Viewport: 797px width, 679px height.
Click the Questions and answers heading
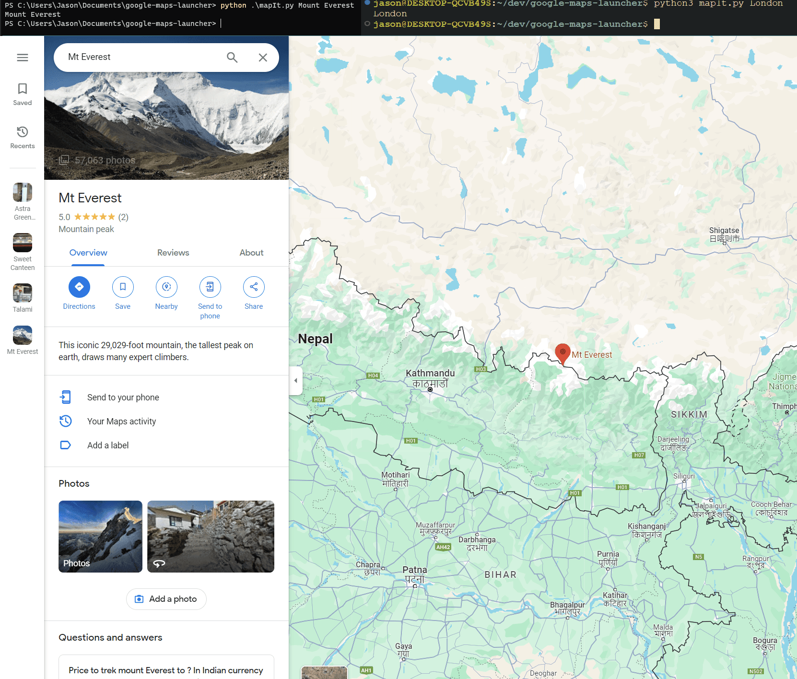(110, 637)
